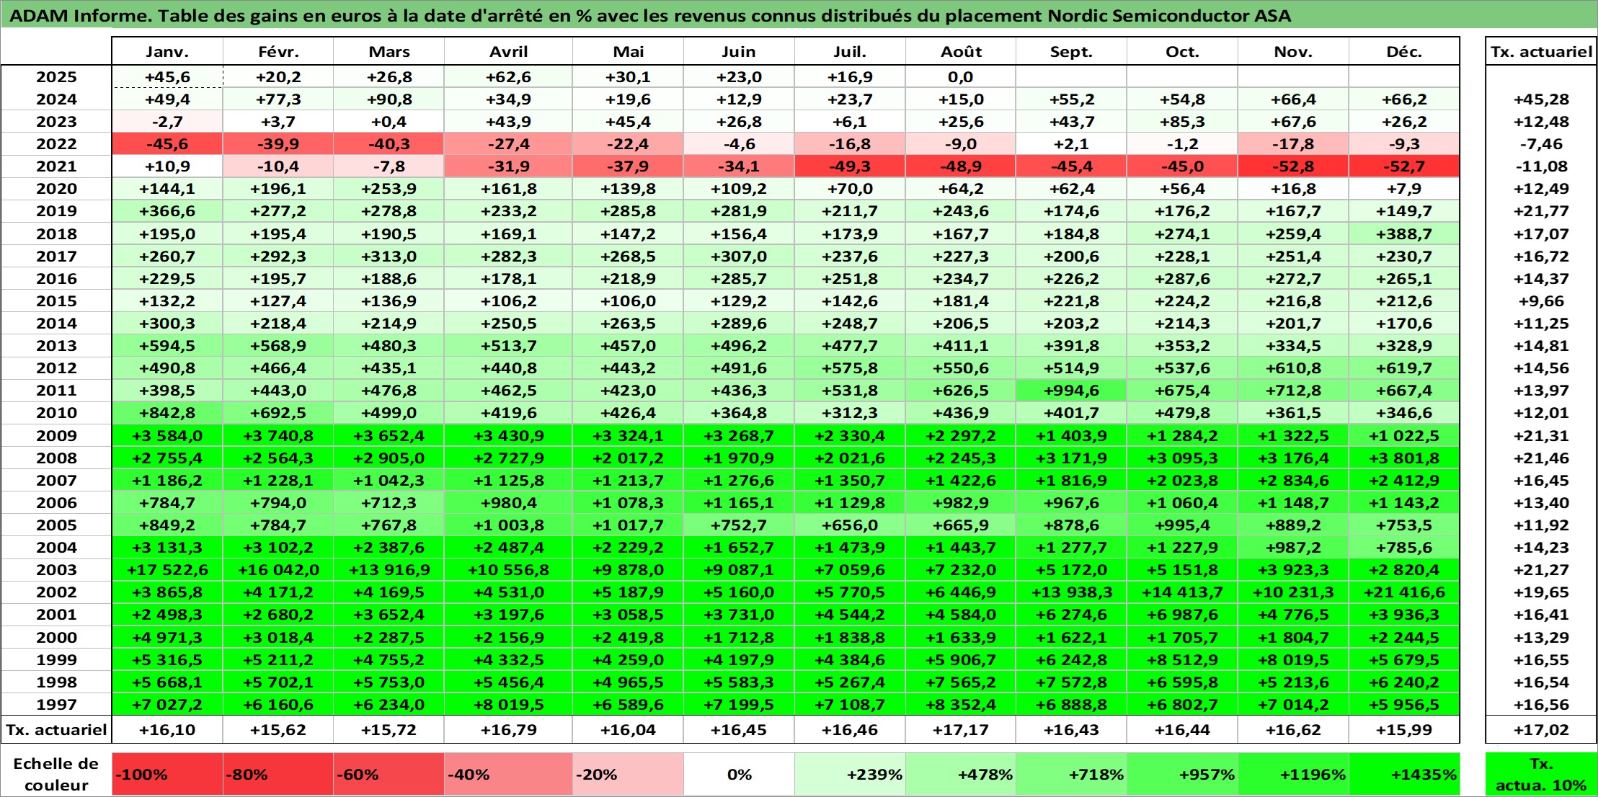Click the Tx. actuariel column header on the right
This screenshot has width=1598, height=797.
pyautogui.click(x=1541, y=51)
